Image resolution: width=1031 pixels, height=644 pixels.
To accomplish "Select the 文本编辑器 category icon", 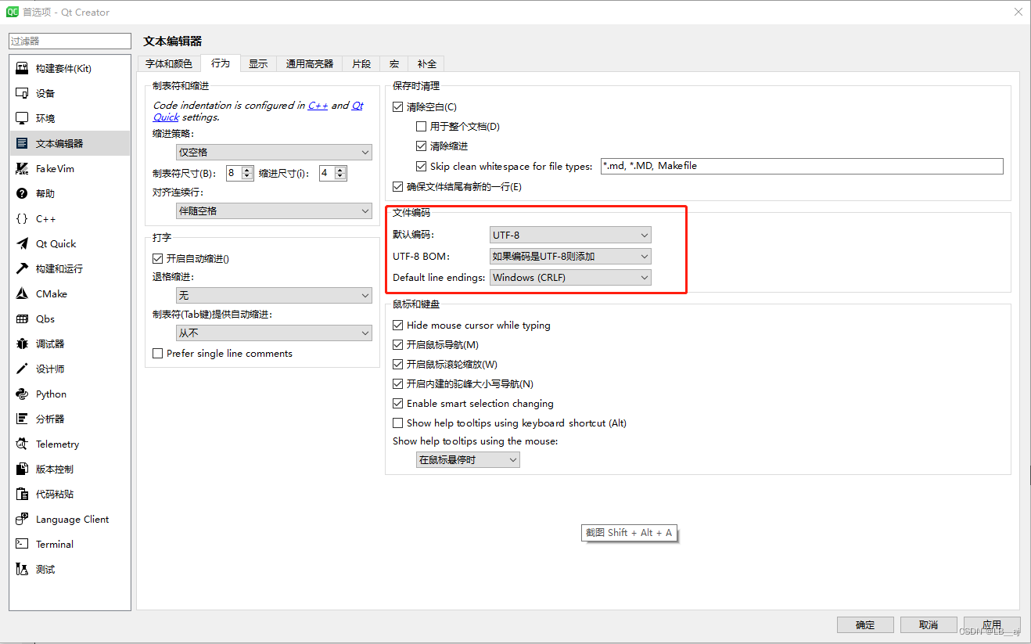I will pyautogui.click(x=22, y=143).
